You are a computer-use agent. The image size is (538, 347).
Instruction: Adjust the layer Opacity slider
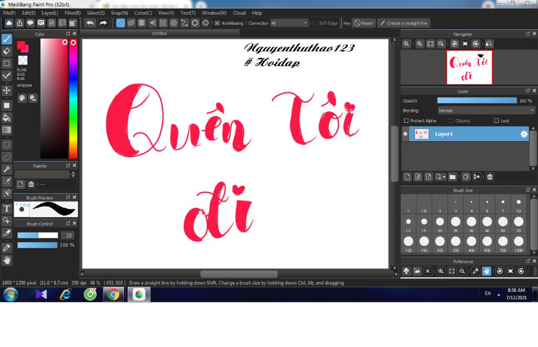coord(477,100)
